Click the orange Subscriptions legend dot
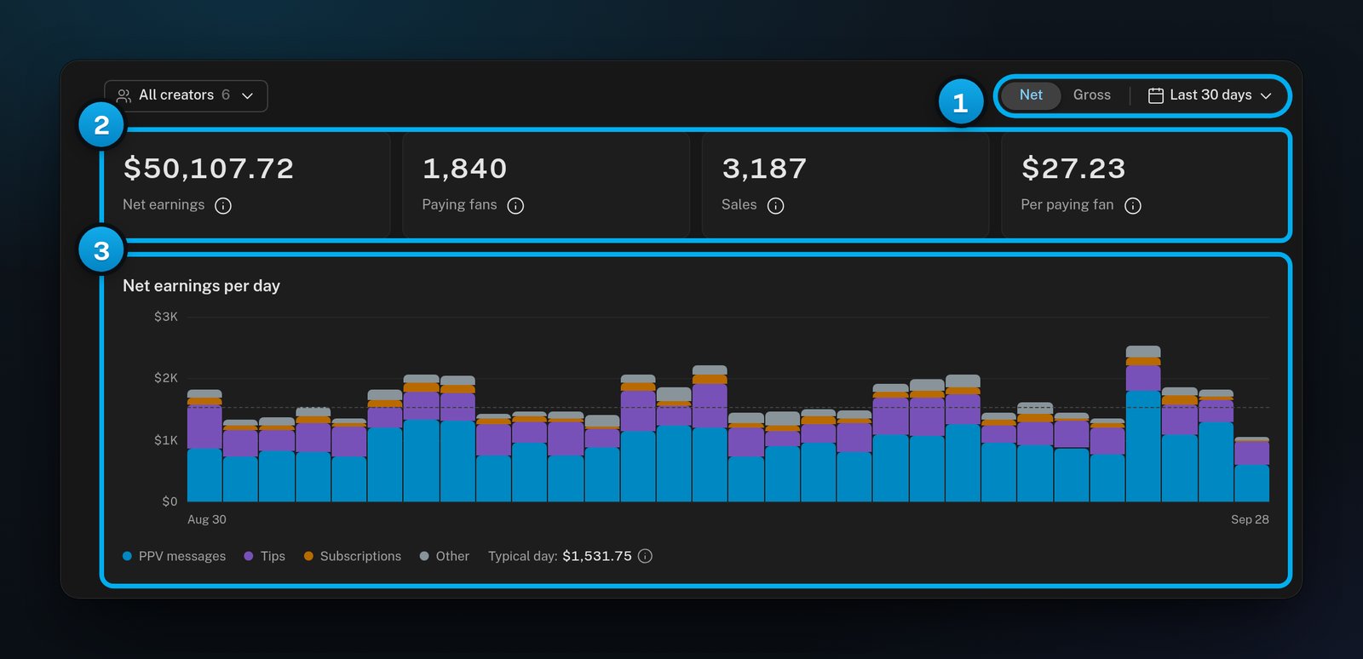The height and width of the screenshot is (659, 1363). point(308,556)
